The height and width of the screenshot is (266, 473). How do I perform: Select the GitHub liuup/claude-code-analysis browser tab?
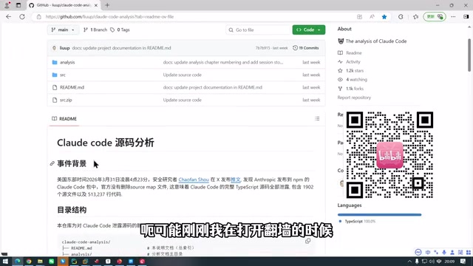point(64,5)
